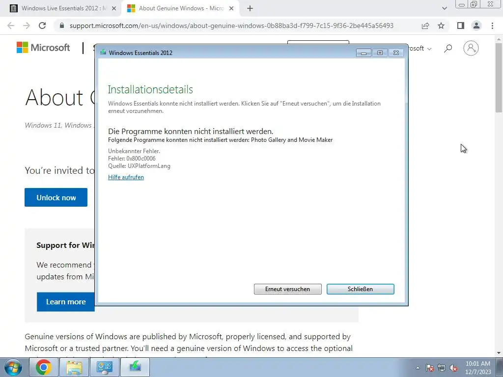Toggle the browser side panel
503x377 pixels.
(x=461, y=26)
